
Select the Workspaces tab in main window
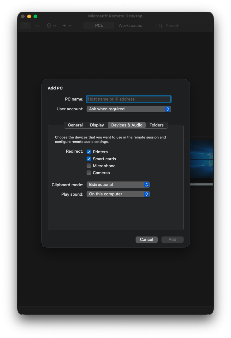[130, 25]
